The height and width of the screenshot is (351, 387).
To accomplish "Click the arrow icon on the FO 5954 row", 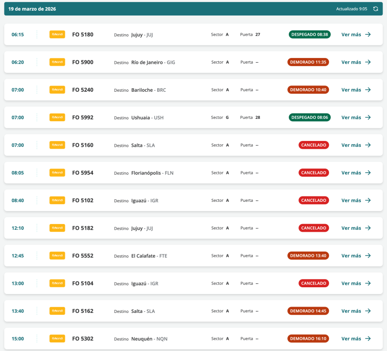I will pos(368,173).
